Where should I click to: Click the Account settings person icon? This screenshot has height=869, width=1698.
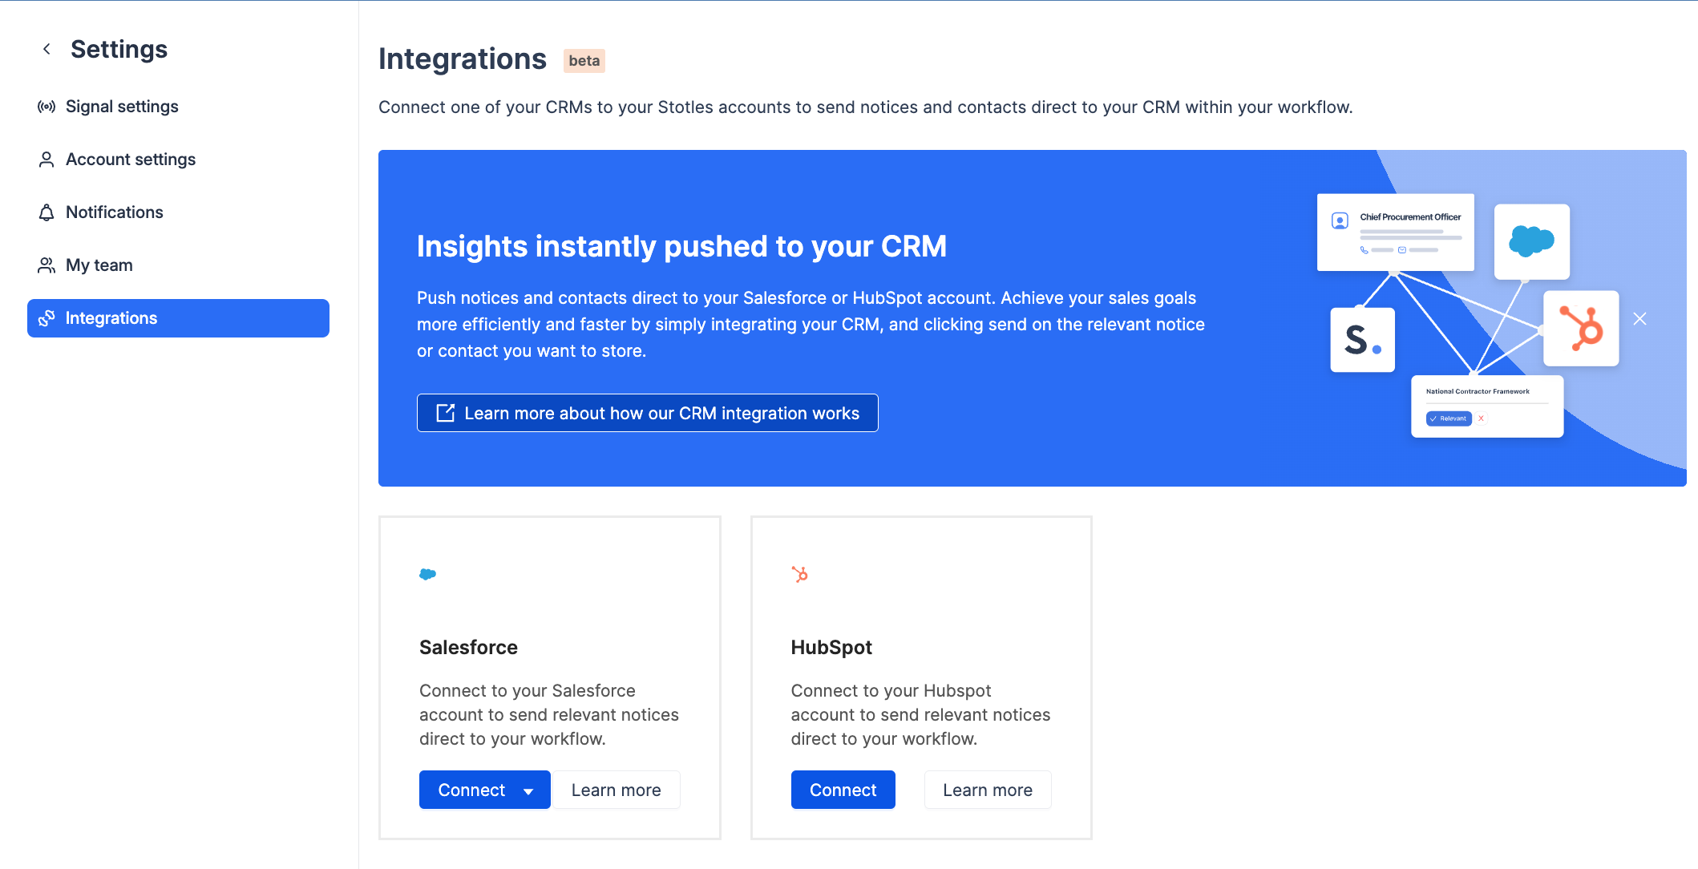(46, 160)
